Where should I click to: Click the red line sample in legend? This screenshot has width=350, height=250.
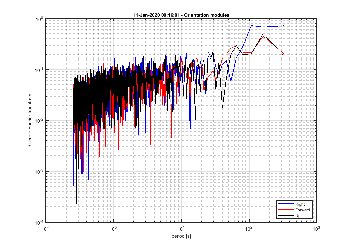point(286,210)
